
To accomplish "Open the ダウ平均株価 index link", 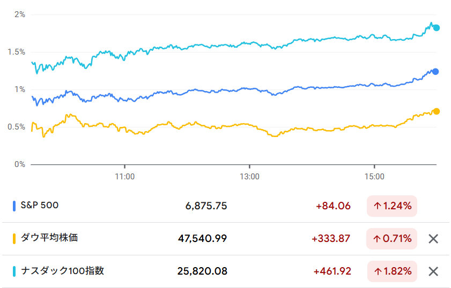I will pyautogui.click(x=49, y=238).
